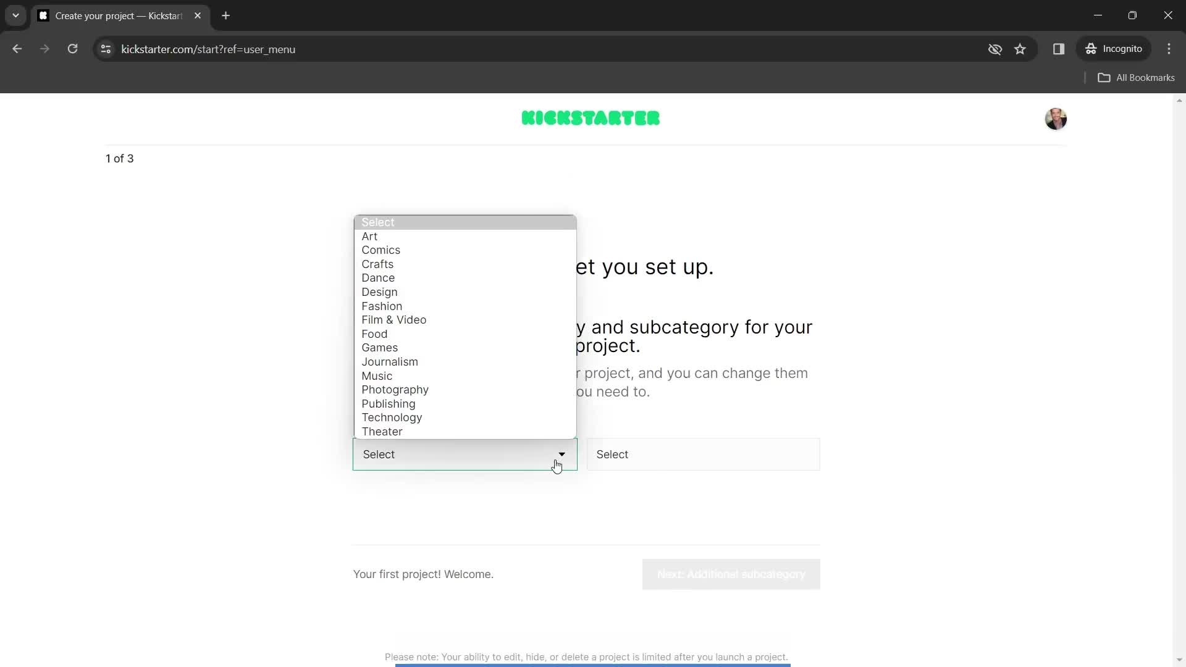This screenshot has height=667, width=1186.
Task: Click the bookmark star icon
Action: coord(1020,49)
